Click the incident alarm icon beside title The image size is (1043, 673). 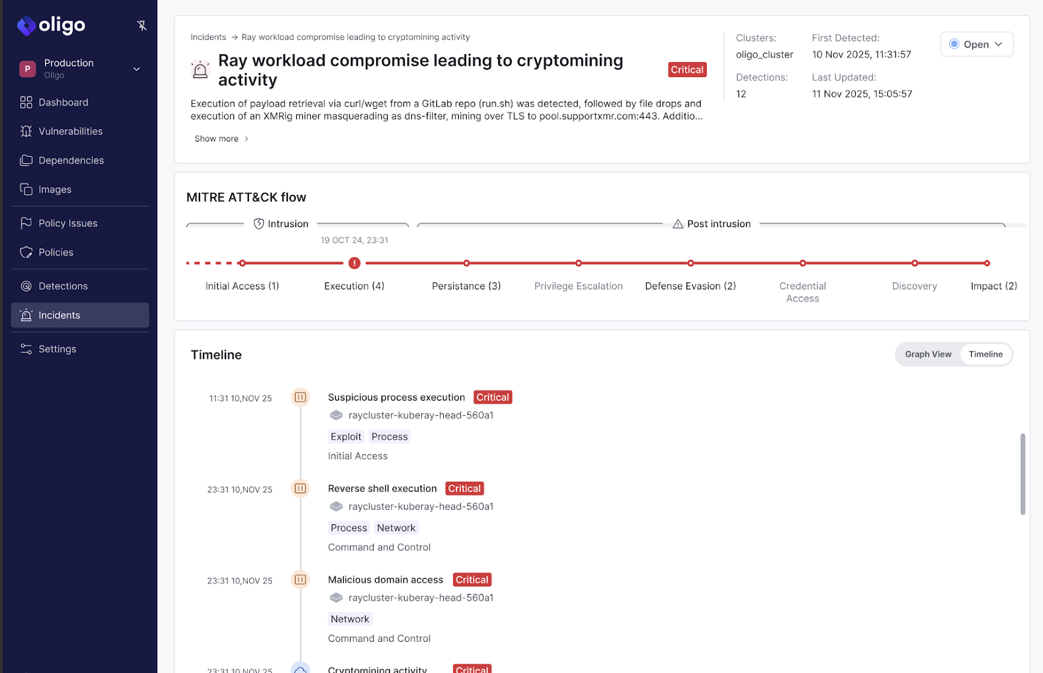[200, 70]
